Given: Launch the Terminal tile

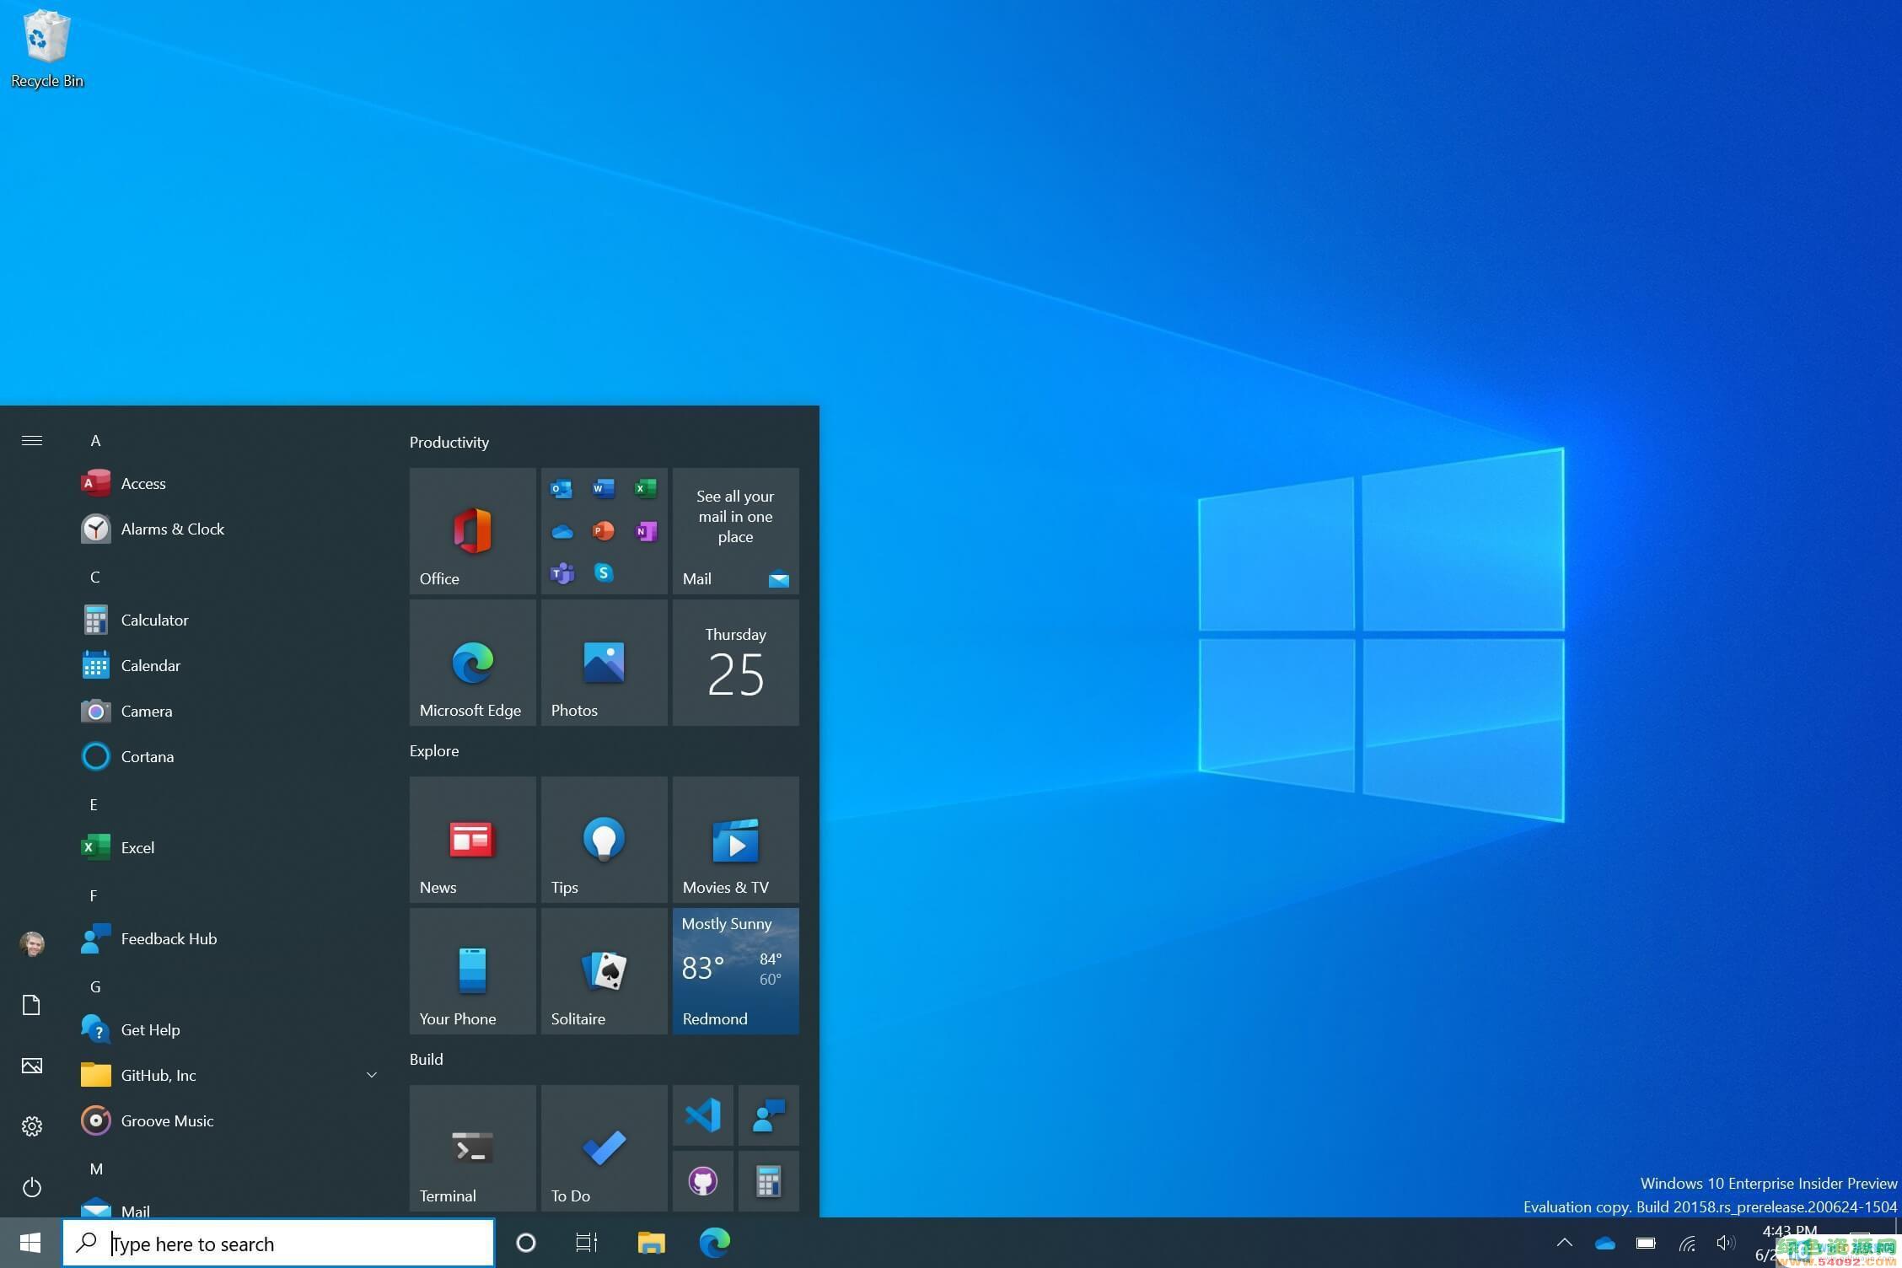Looking at the screenshot, I should 472,1148.
